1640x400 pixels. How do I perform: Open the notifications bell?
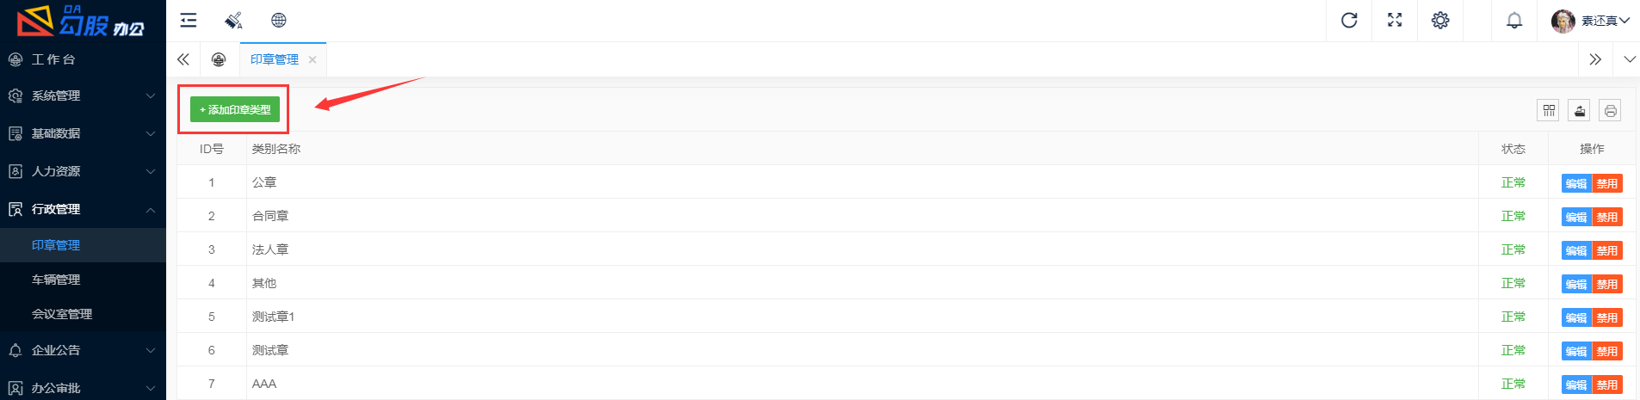(1514, 21)
